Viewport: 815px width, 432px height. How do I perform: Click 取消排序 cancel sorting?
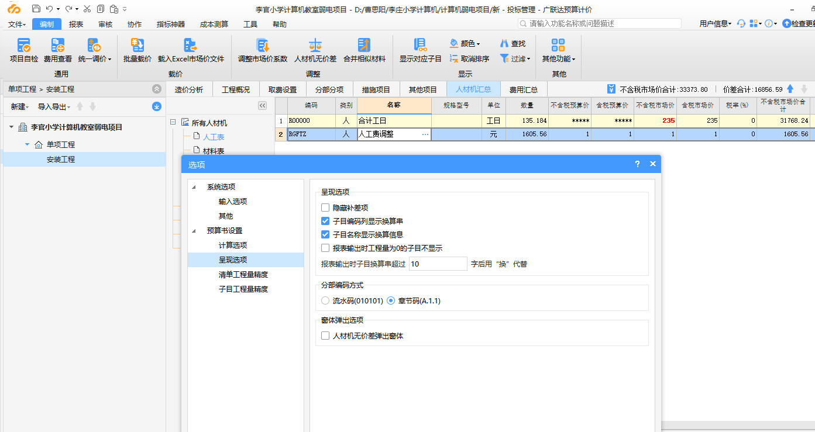pos(470,58)
